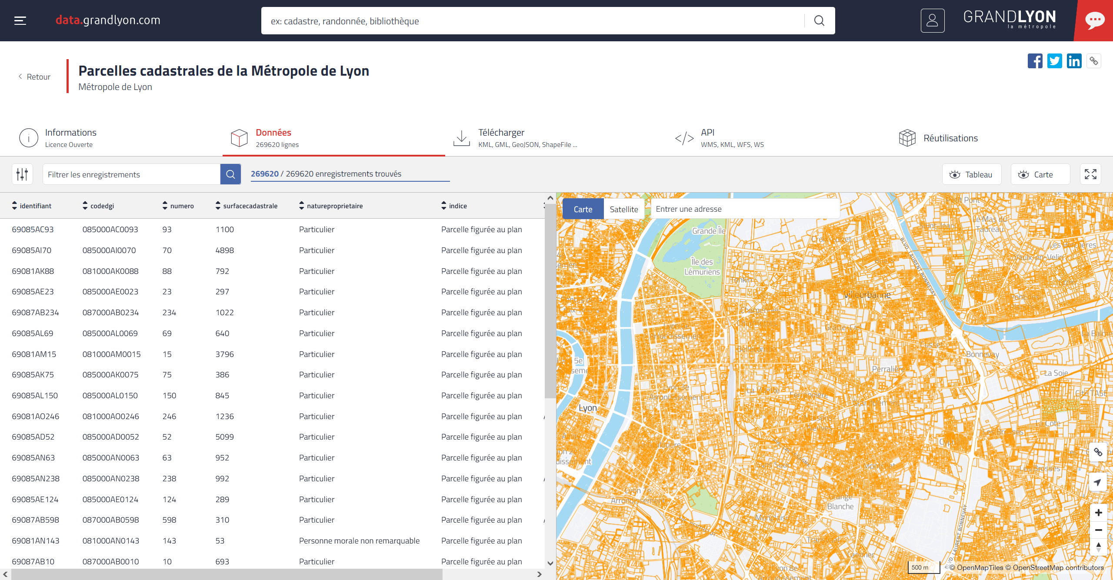Expand the view to fullscreen
1113x580 pixels.
[1090, 174]
